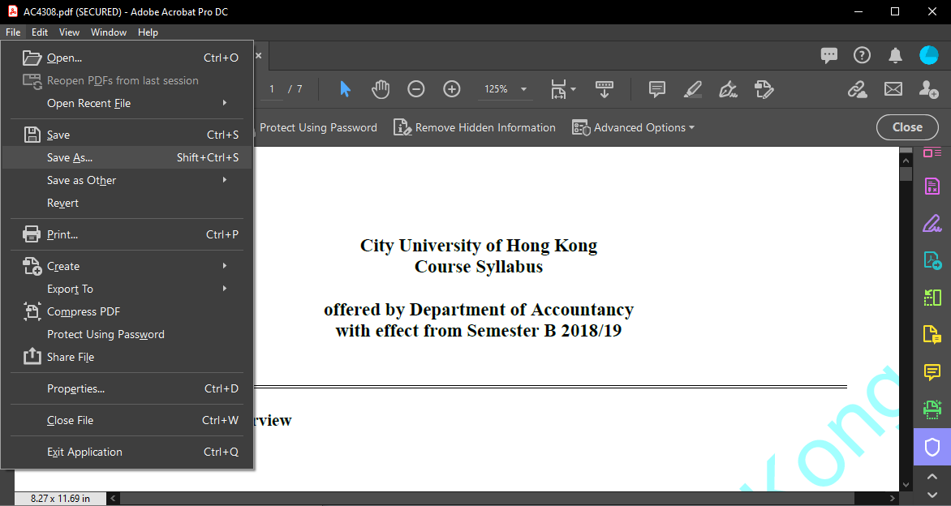The image size is (951, 506).
Task: Click the current page number field
Action: point(272,89)
